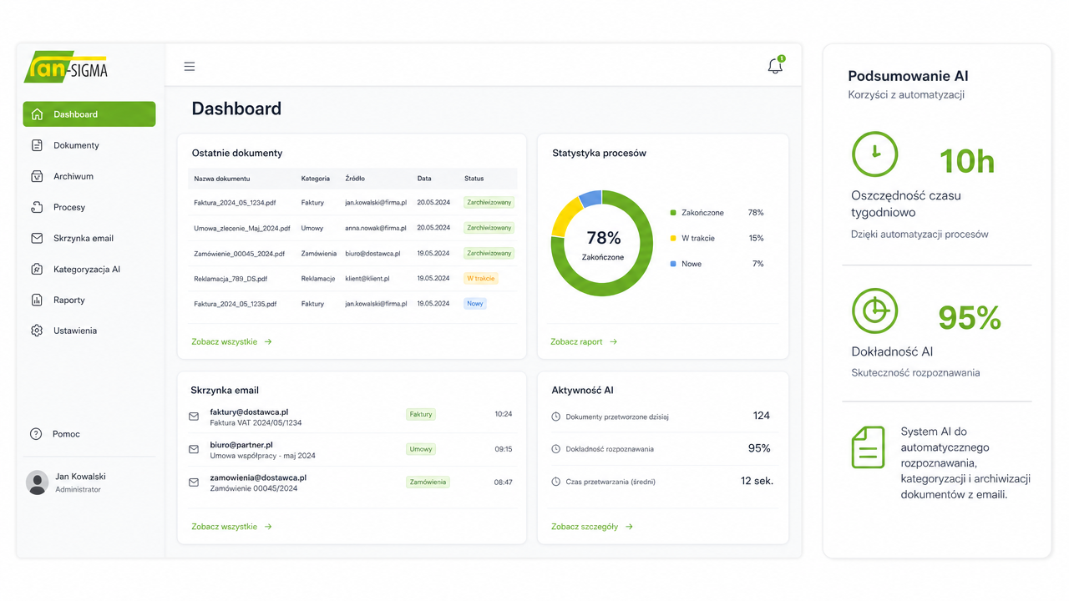Open Faktura_2024_05_1235.pdf document
This screenshot has height=601, width=1069.
235,304
